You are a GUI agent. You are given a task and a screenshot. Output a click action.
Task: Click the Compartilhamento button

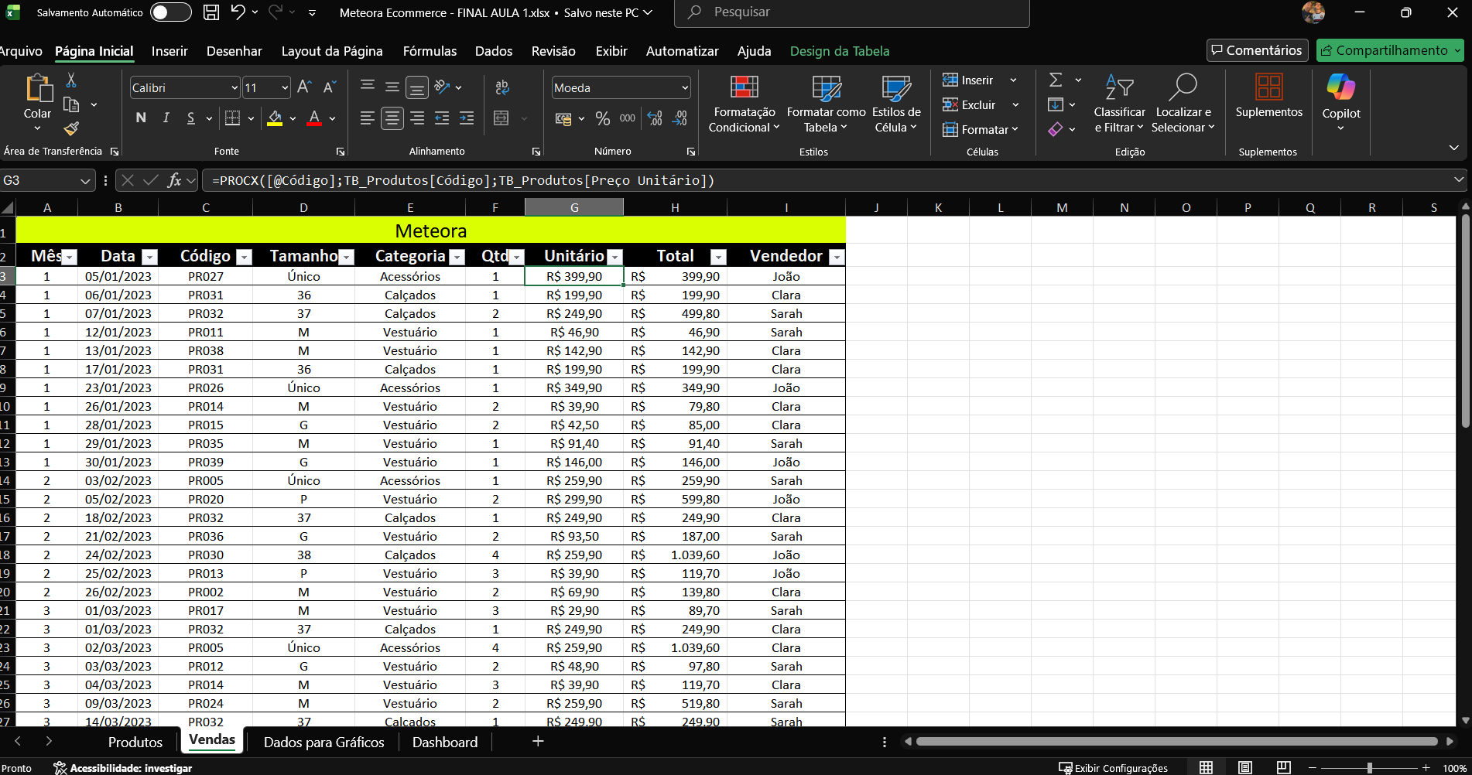(x=1390, y=50)
